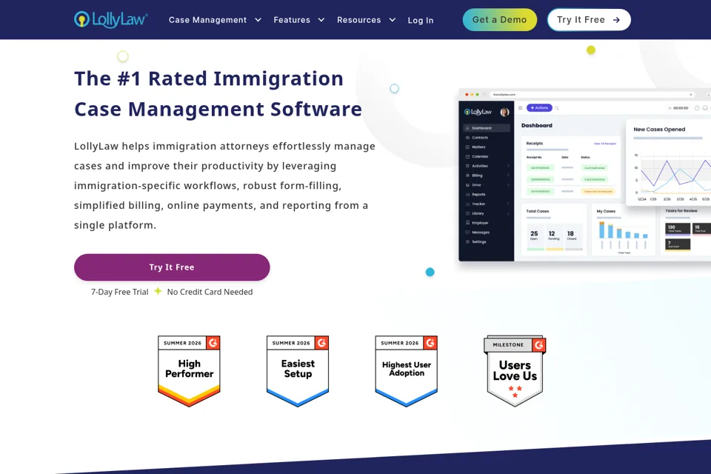Click the Get a Demo button
The height and width of the screenshot is (474, 711).
500,19
